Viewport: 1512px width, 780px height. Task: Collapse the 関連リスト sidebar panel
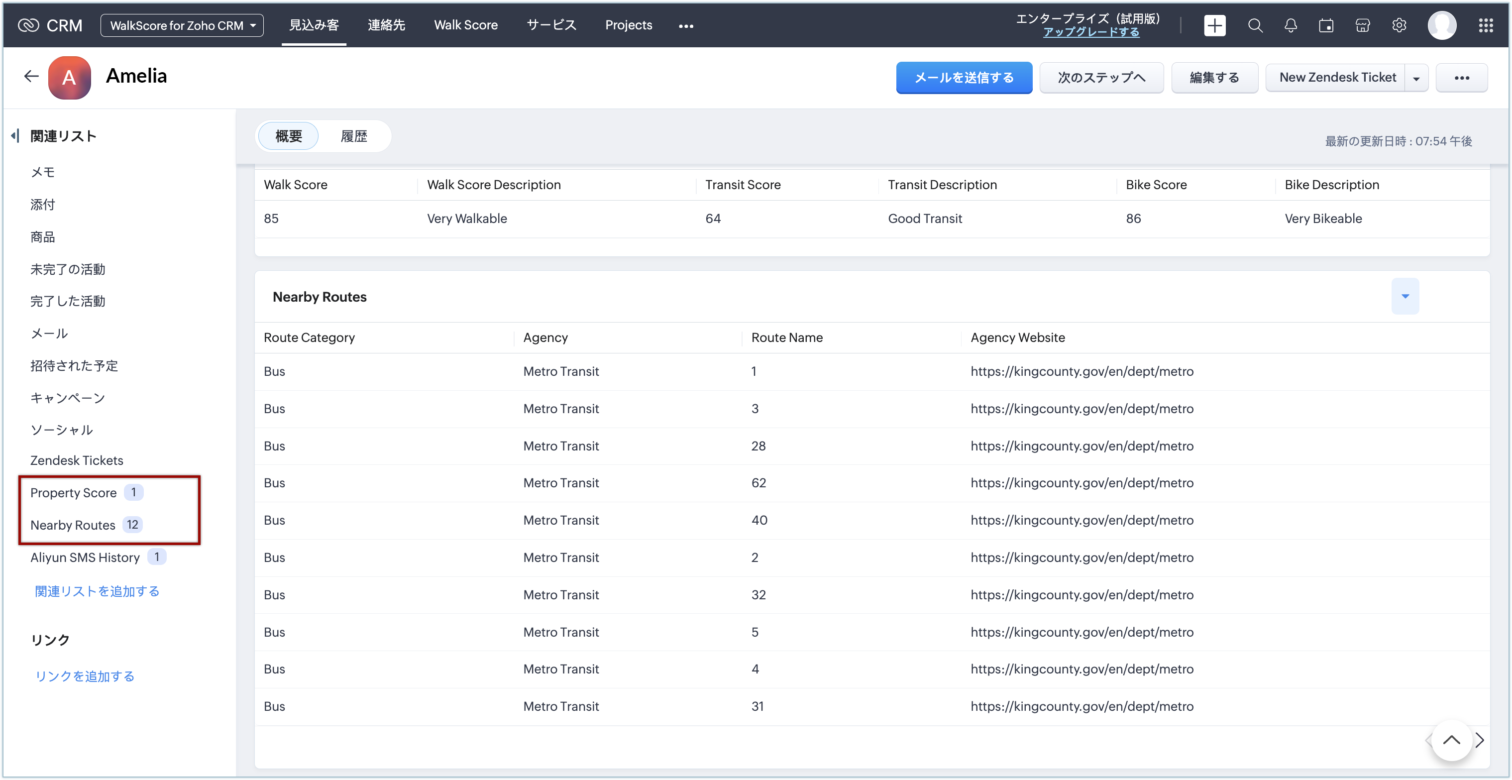pyautogui.click(x=15, y=136)
